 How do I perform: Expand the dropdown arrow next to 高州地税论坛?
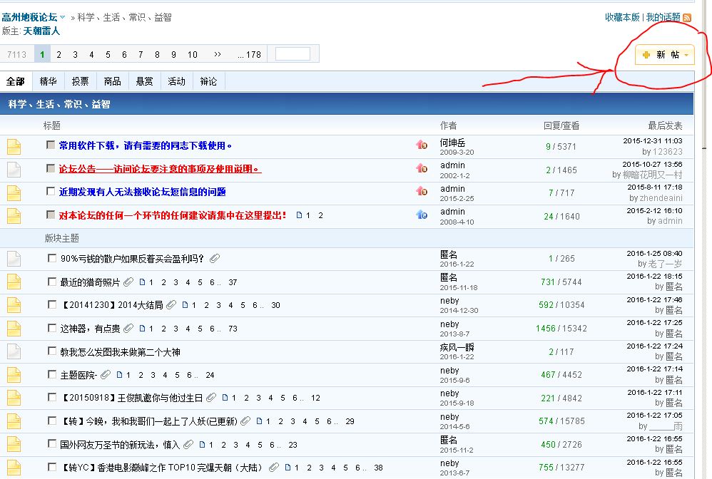[63, 17]
